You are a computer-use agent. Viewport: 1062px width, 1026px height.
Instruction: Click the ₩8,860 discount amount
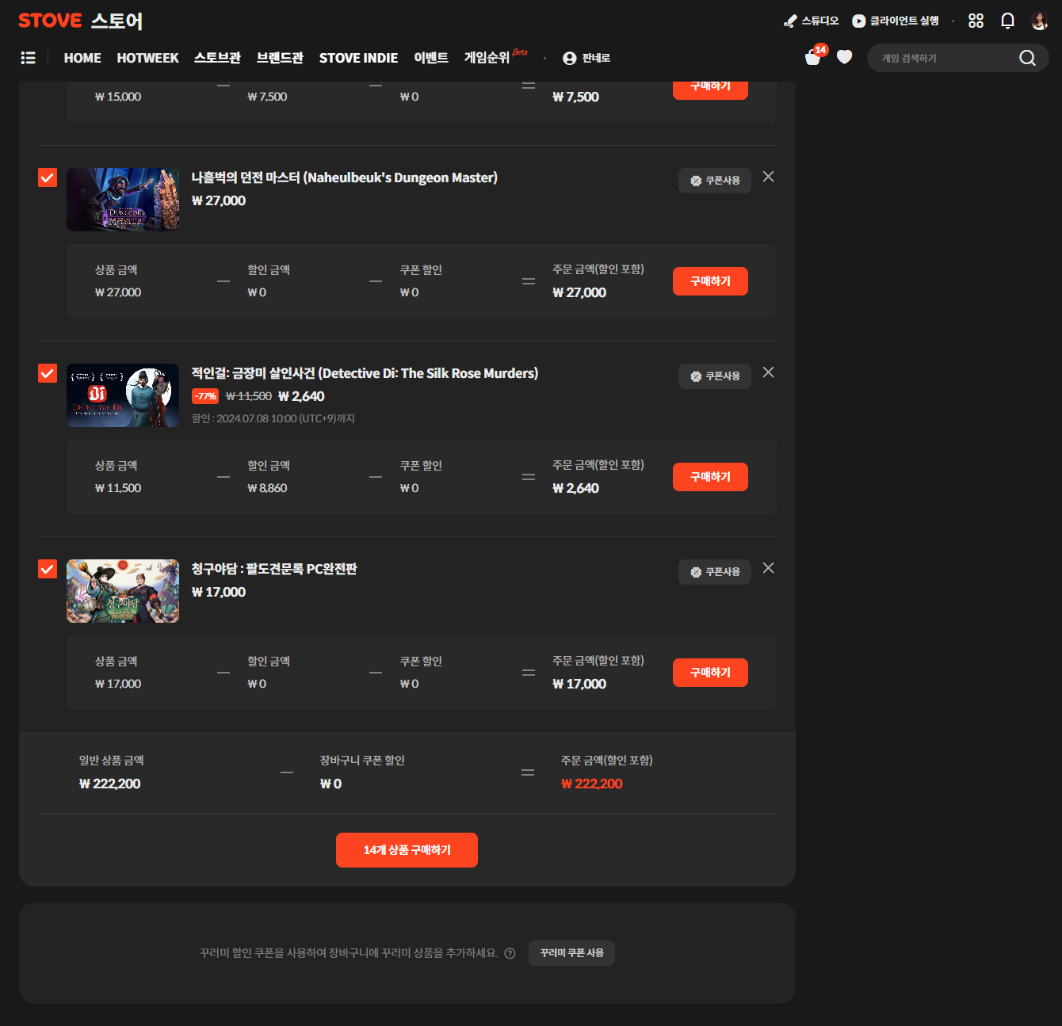267,488
